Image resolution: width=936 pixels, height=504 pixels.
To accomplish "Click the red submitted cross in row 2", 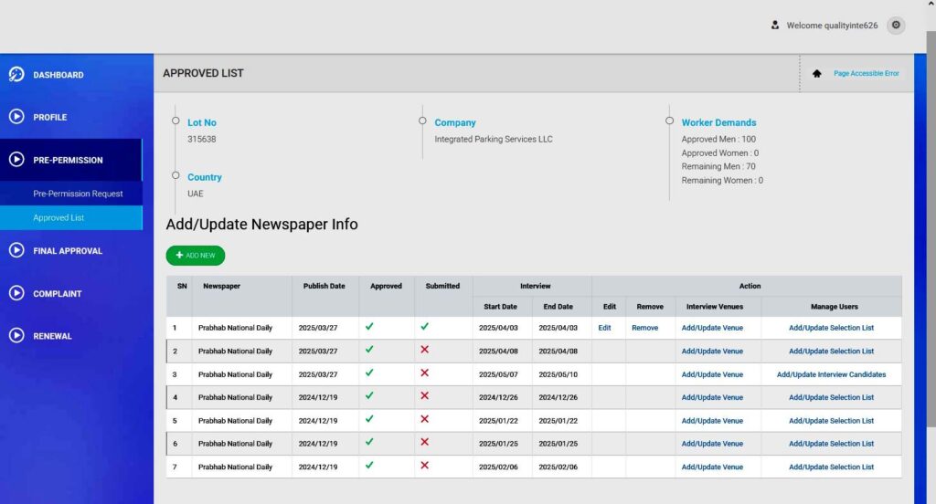I will pos(424,350).
